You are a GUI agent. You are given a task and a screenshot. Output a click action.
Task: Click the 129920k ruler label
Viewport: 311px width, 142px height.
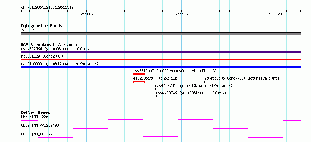276,14
